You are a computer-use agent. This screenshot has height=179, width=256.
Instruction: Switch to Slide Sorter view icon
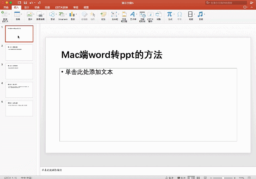coord(198,178)
